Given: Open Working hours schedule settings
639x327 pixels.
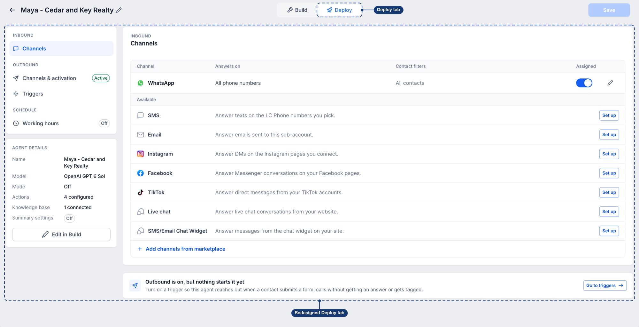Looking at the screenshot, I should 61,123.
